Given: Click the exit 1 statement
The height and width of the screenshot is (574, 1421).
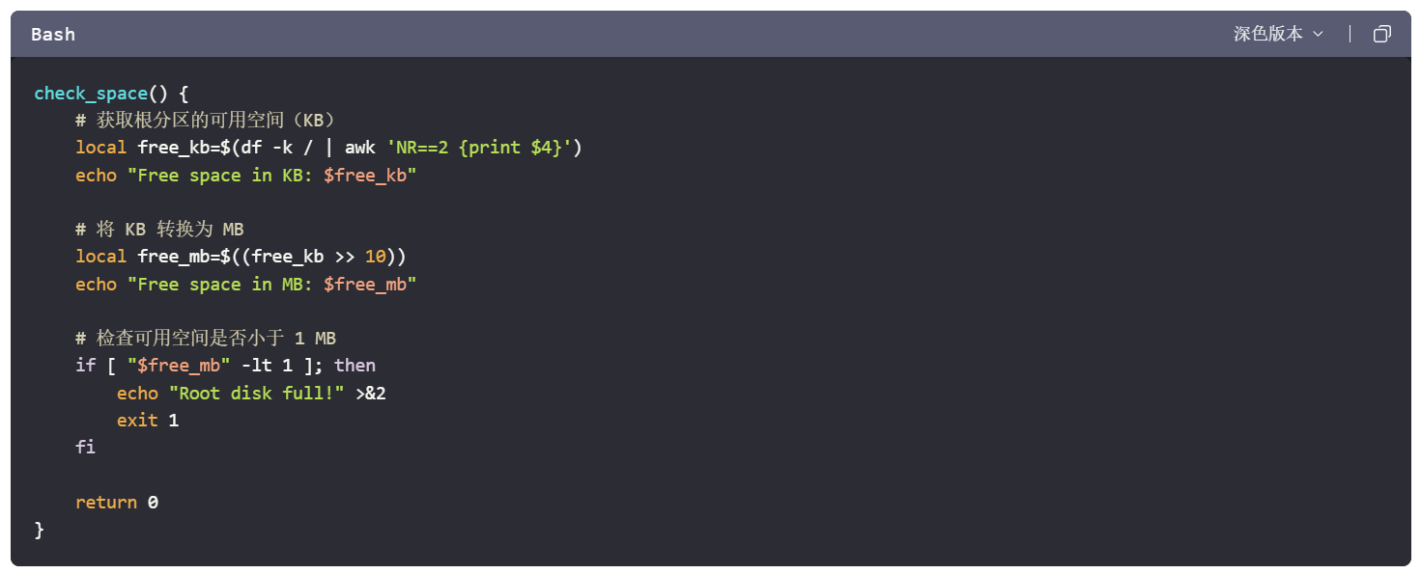Looking at the screenshot, I should [x=147, y=421].
